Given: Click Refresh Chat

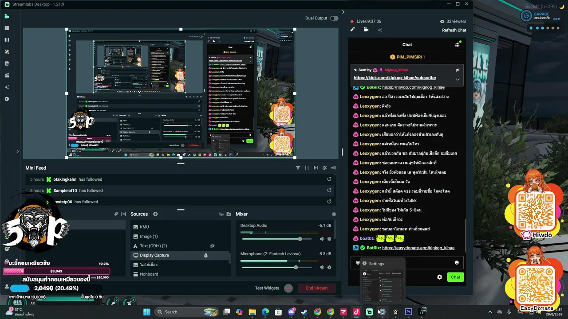Looking at the screenshot, I should point(454,30).
